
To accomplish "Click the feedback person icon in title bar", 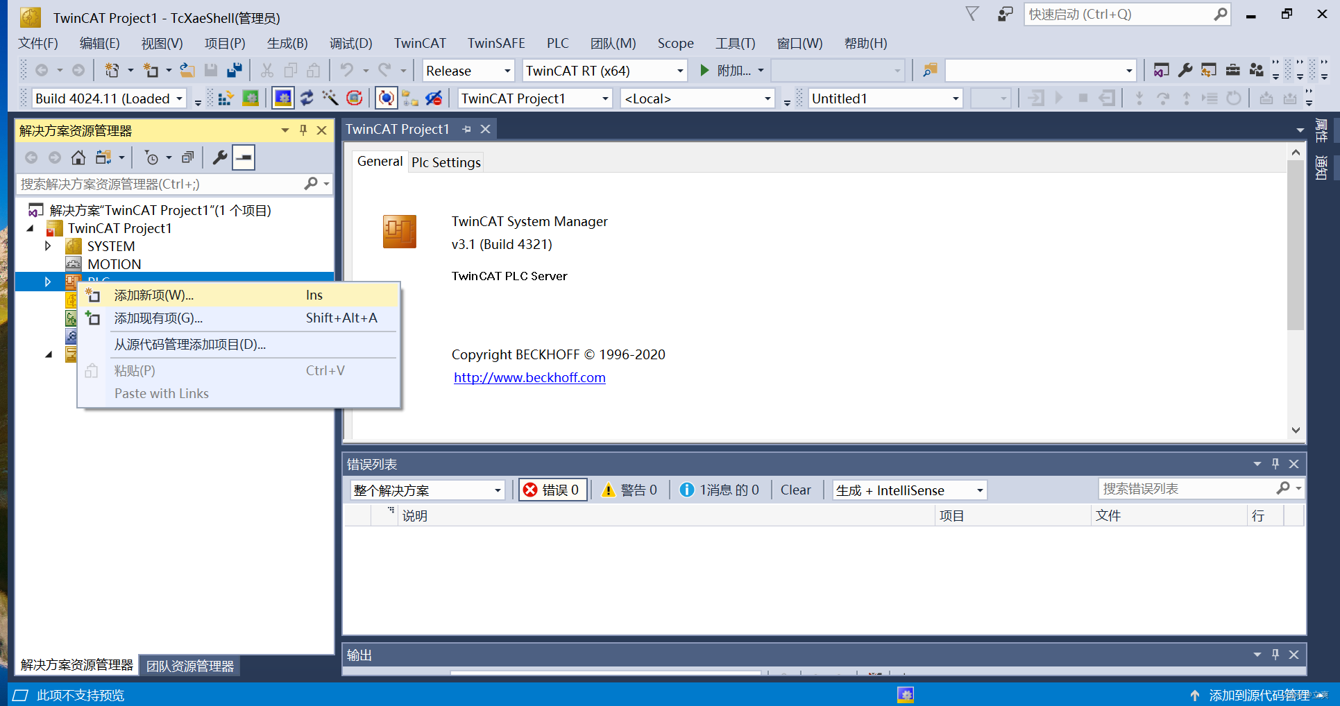I will (x=1005, y=14).
